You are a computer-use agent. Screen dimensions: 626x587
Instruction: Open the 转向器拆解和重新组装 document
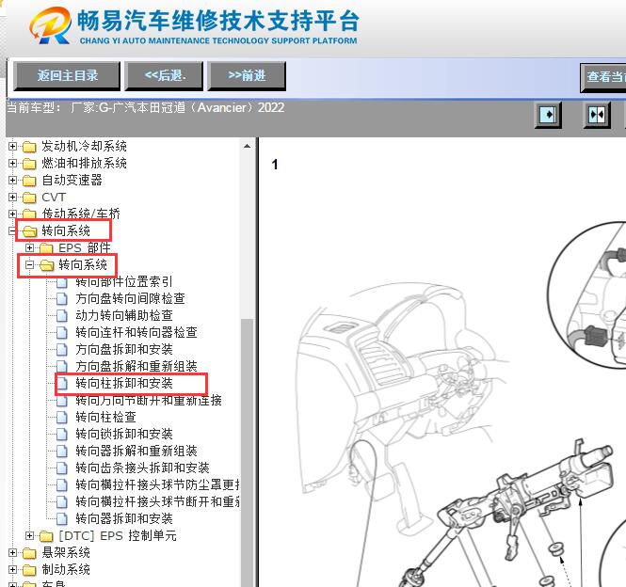point(136,451)
